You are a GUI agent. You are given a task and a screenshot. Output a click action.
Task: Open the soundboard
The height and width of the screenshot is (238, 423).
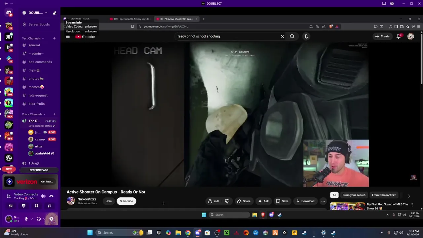tap(49, 206)
